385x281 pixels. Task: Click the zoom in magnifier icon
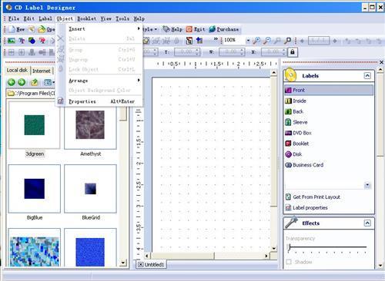pos(256,41)
